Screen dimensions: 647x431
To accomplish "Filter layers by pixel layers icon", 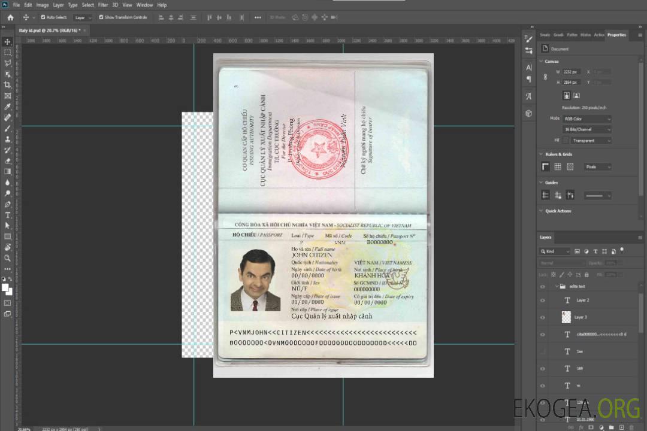I will (577, 251).
